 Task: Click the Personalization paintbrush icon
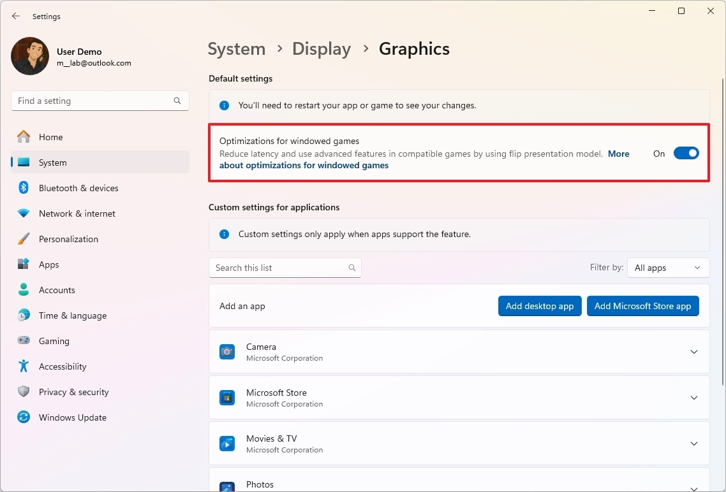pyautogui.click(x=24, y=238)
